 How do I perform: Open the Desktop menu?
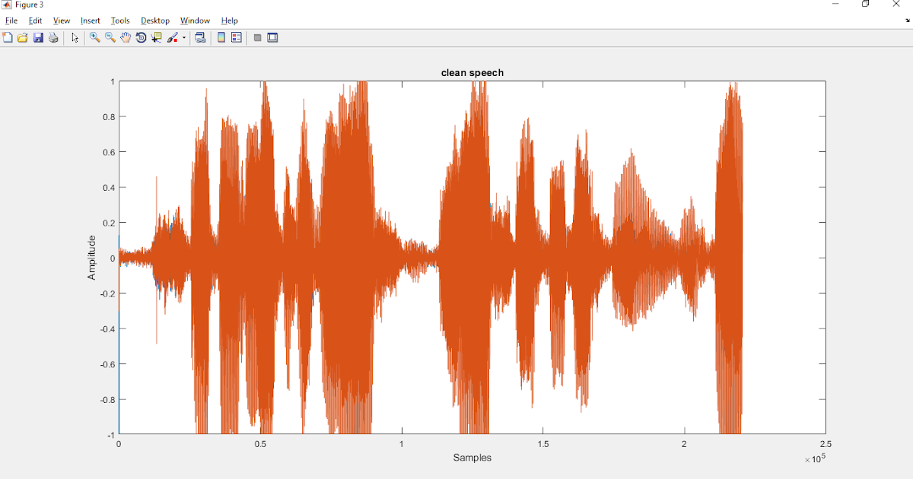coord(155,21)
